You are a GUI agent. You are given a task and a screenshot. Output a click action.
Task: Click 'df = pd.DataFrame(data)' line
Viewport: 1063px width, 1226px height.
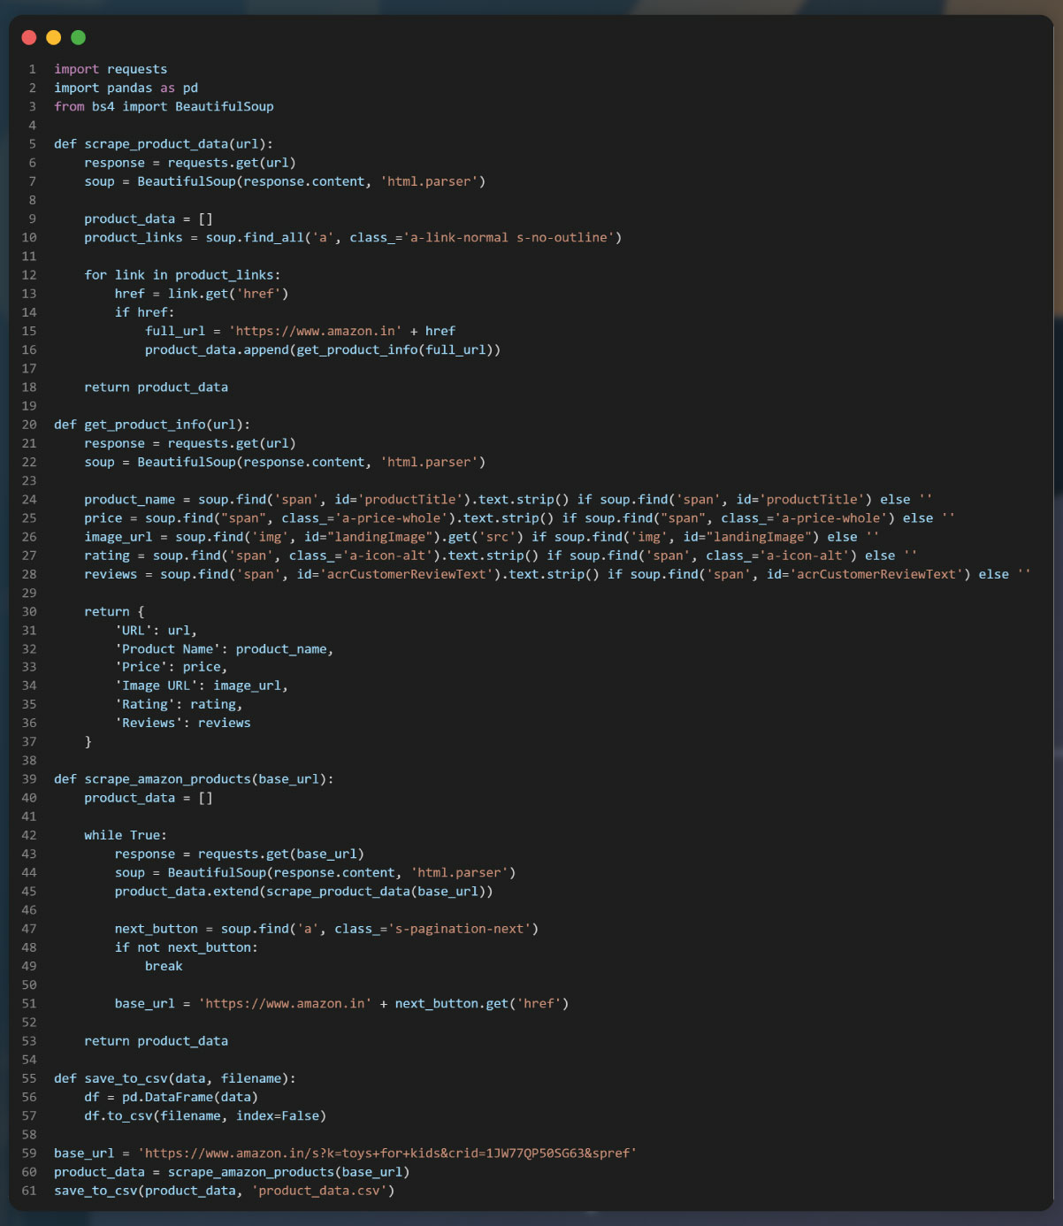(171, 1097)
